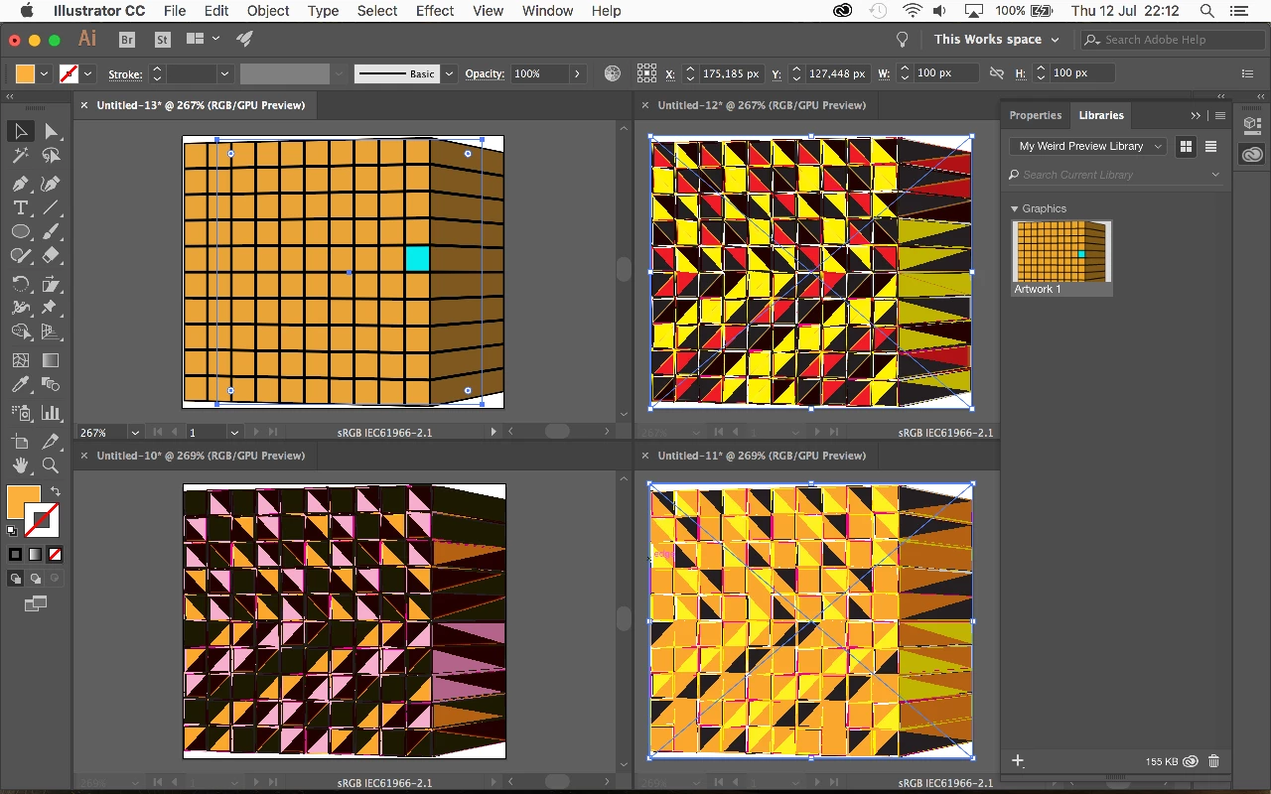Select the Eyedropper tool
This screenshot has height=794, width=1271.
point(20,384)
